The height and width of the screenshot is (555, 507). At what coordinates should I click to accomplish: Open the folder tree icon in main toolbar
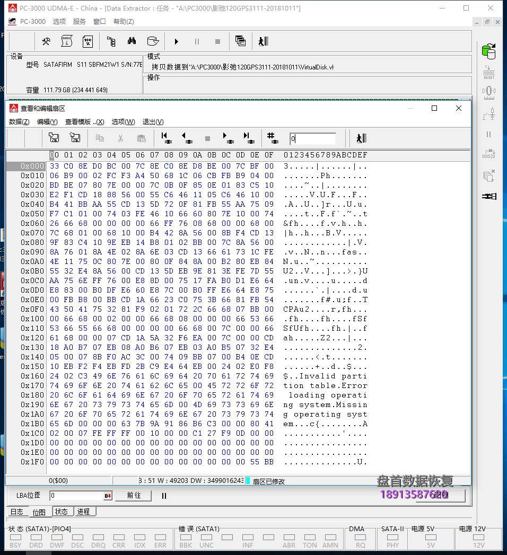(111, 41)
